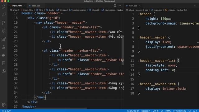The image size is (199, 112).
Task: Open the Manage gear icon
Action: (x=4, y=105)
